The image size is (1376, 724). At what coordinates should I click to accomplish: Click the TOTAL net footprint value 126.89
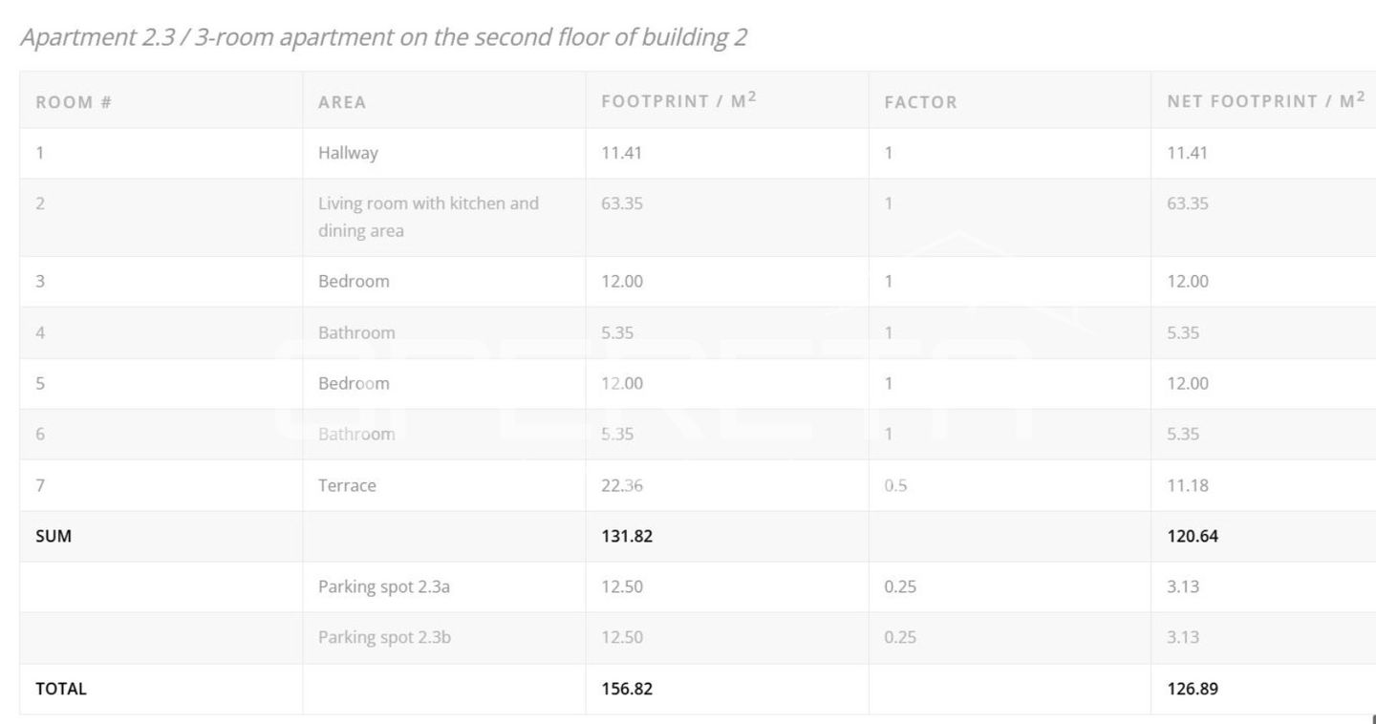point(1193,689)
